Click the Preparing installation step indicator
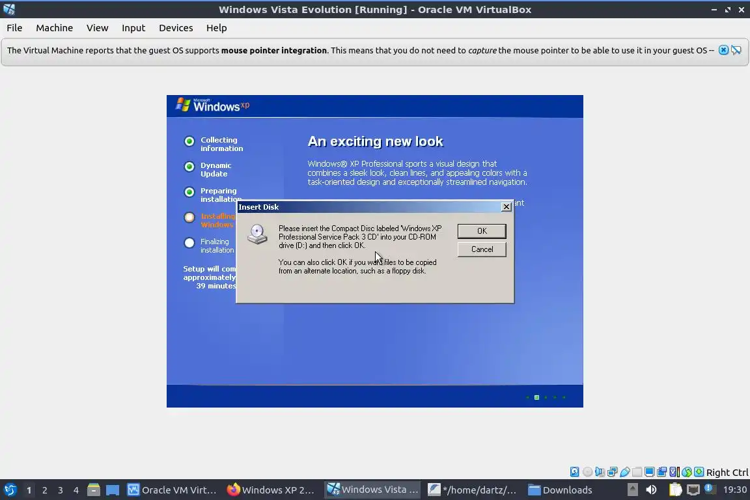 189,192
